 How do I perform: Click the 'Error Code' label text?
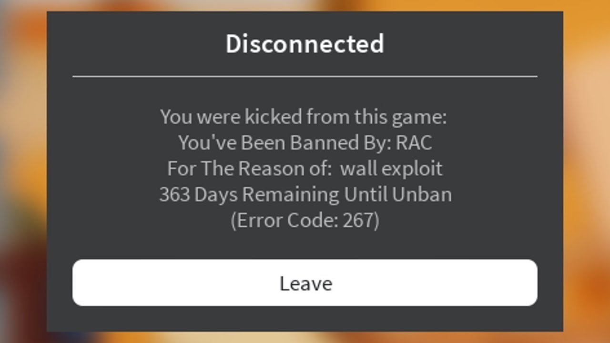tap(286, 221)
